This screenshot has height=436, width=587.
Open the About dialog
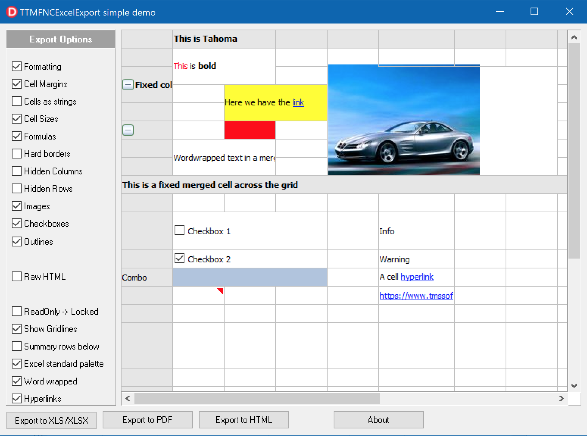tap(378, 420)
